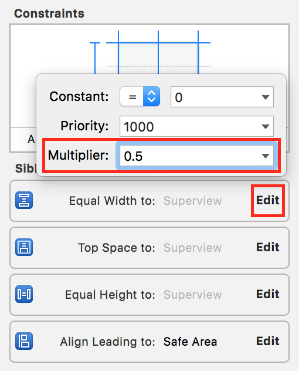Click the Constraints section header
The image size is (299, 371).
pyautogui.click(x=49, y=14)
